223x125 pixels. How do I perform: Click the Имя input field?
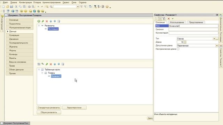click(x=193, y=26)
